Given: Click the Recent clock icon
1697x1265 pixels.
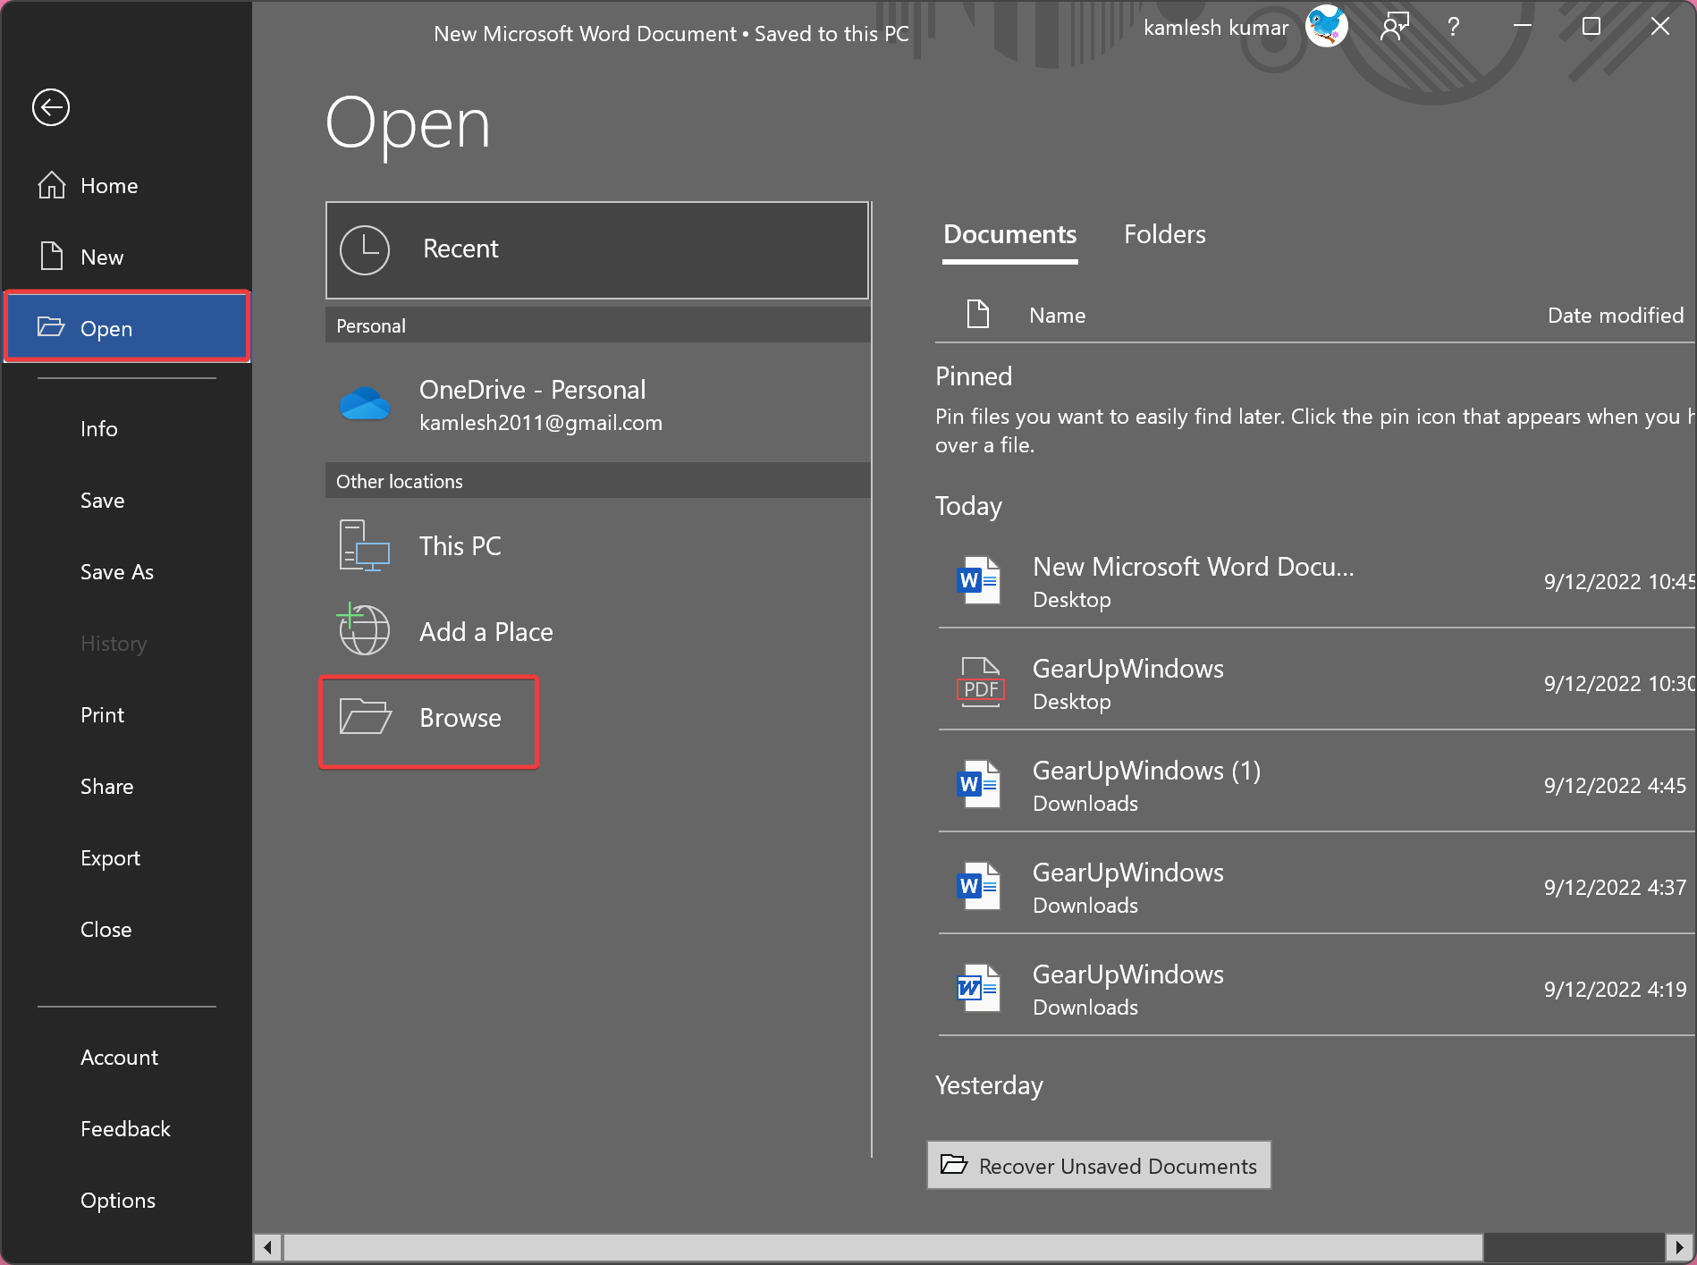Looking at the screenshot, I should 365,249.
